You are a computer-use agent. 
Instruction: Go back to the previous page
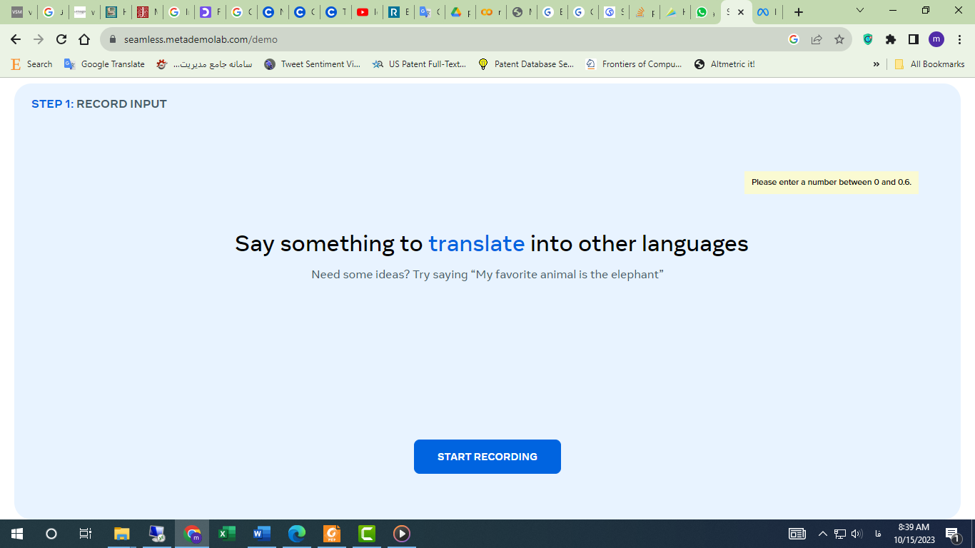click(x=16, y=39)
